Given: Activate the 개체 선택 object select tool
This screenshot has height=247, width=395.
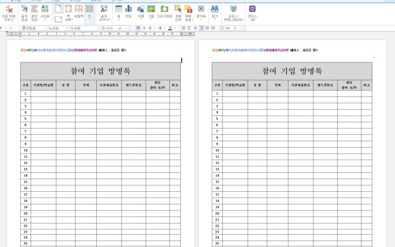Looking at the screenshot, I should (x=178, y=13).
